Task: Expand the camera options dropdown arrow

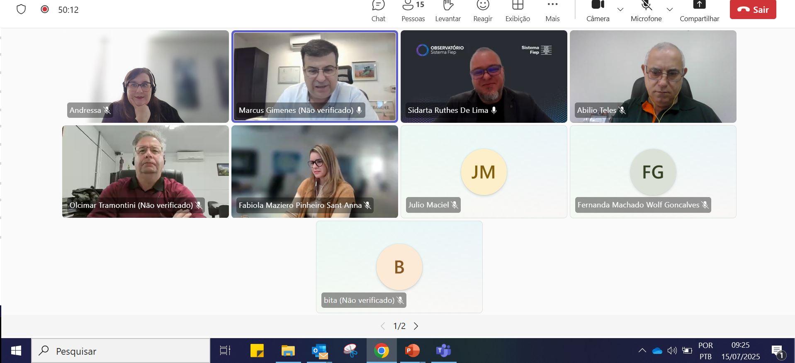Action: [x=620, y=10]
